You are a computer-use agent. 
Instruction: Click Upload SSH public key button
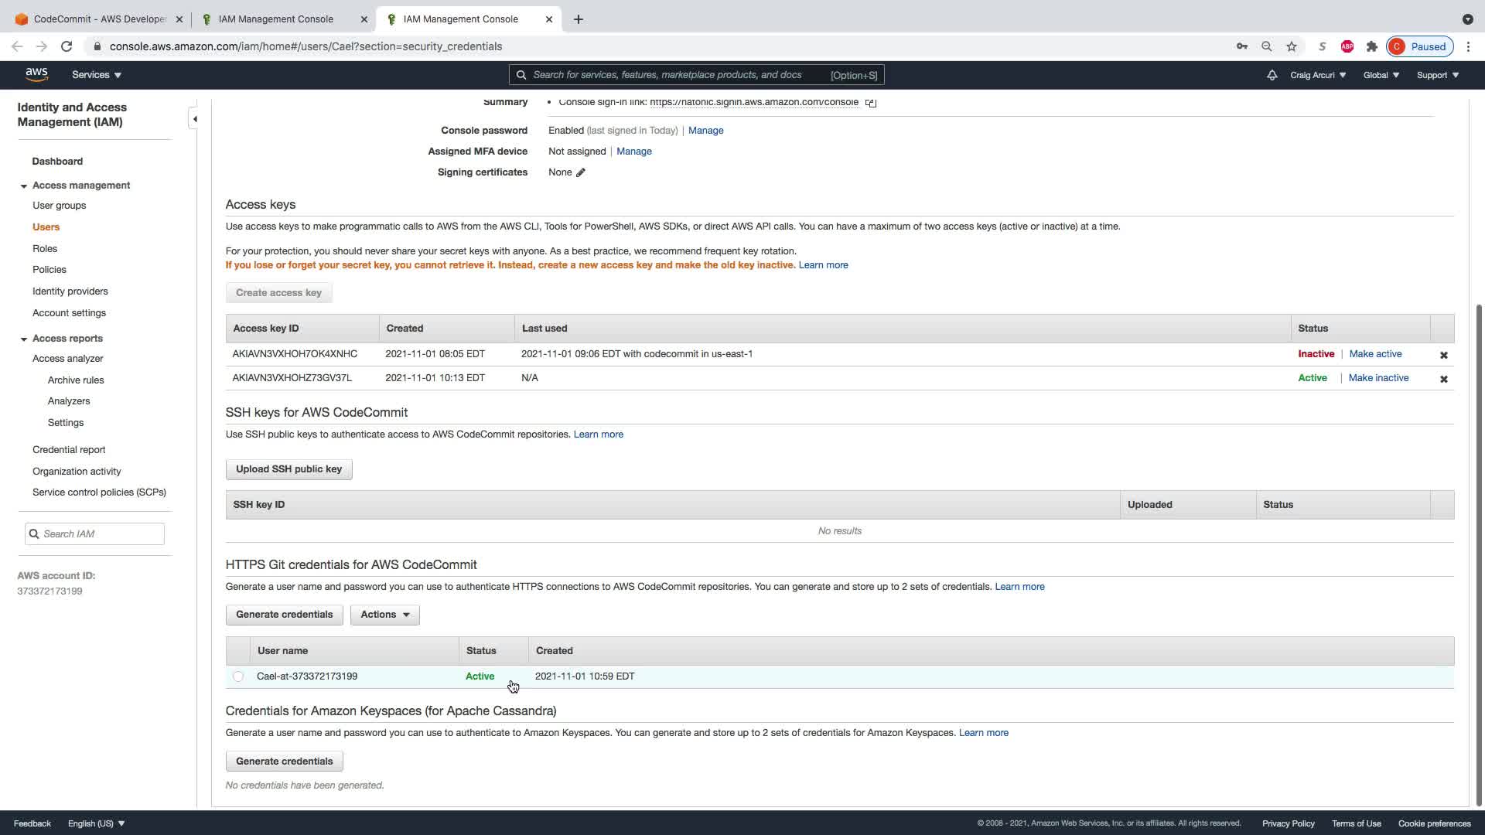[x=288, y=469]
